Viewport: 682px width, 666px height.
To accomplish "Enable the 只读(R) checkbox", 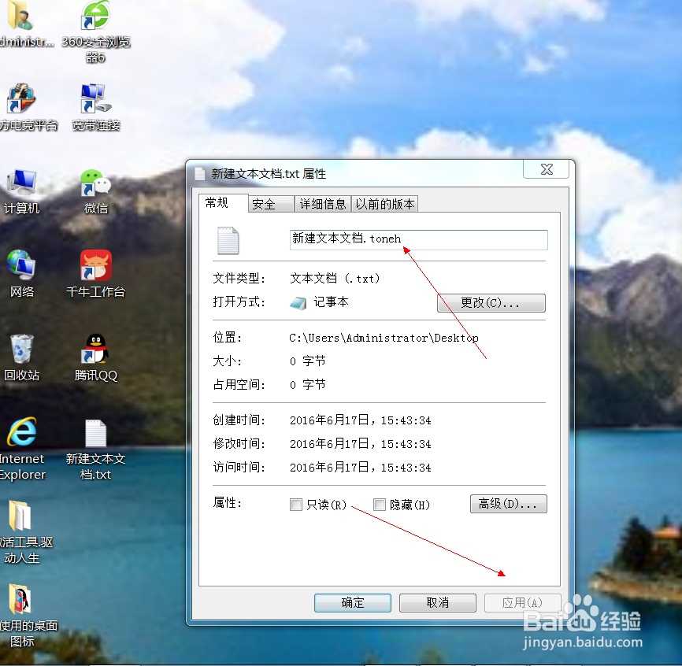I will coord(296,505).
